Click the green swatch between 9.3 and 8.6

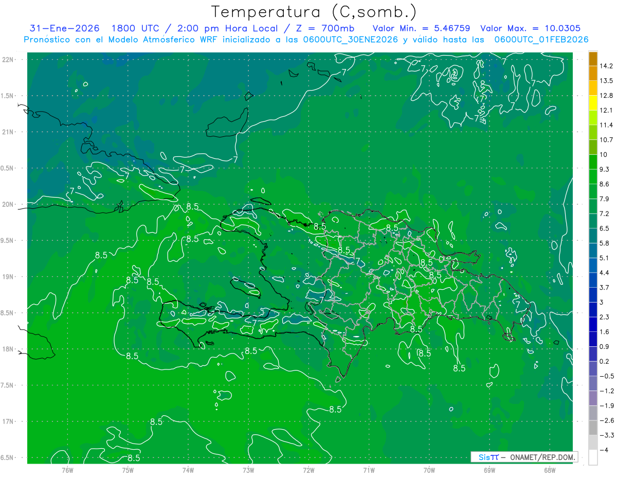[593, 176]
